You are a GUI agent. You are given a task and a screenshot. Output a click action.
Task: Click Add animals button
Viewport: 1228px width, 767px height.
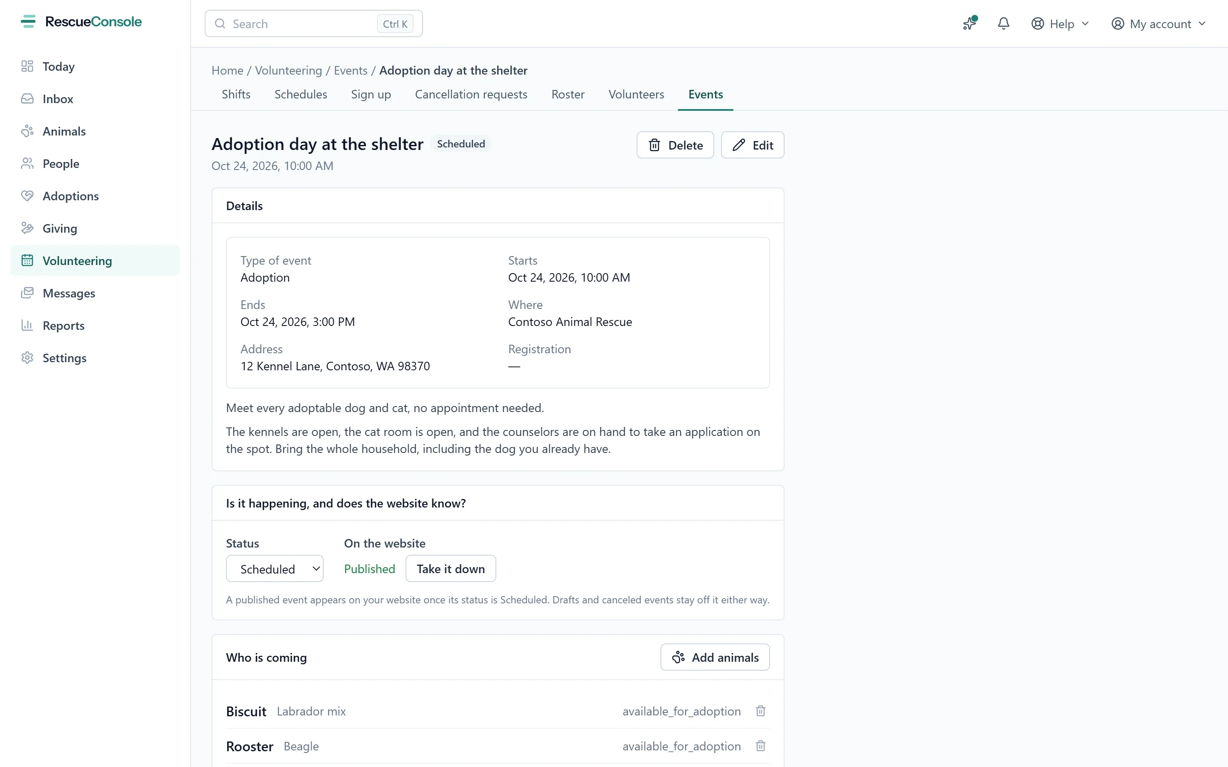point(715,657)
